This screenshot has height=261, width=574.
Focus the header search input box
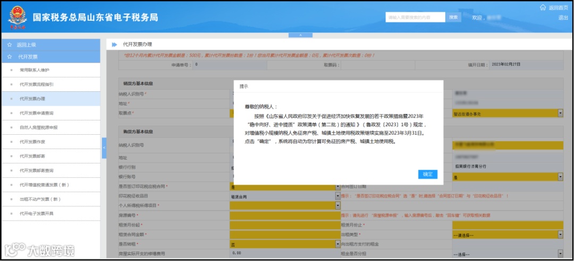click(x=415, y=17)
